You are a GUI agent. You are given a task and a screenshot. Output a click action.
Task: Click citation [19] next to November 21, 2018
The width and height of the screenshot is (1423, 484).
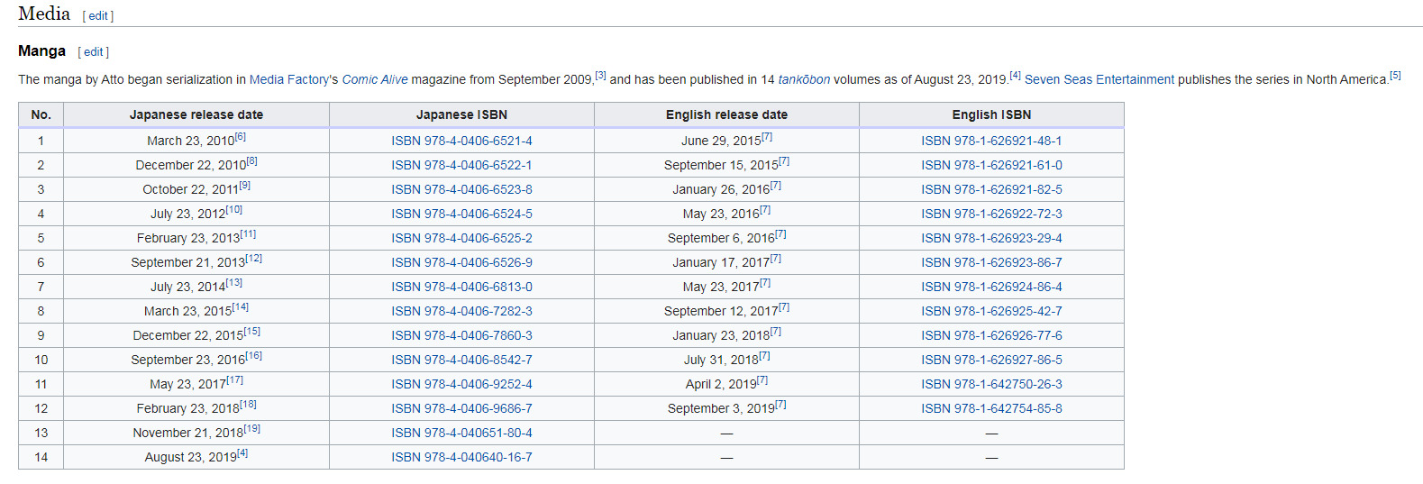point(252,429)
